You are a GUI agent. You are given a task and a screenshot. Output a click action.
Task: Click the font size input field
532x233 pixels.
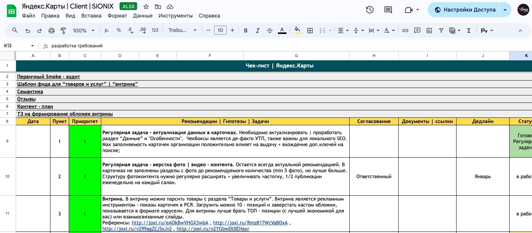coord(220,31)
